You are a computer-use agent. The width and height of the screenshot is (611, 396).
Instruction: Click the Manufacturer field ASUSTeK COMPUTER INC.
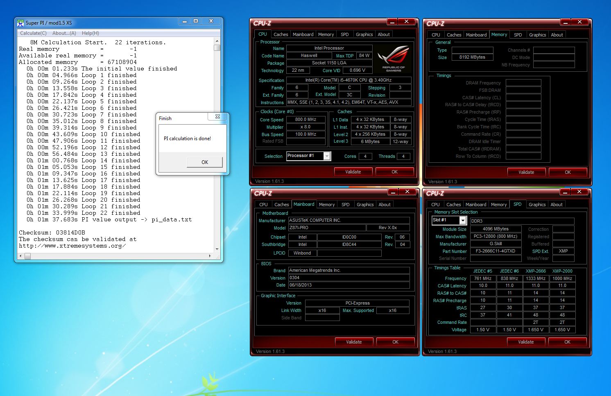349,221
